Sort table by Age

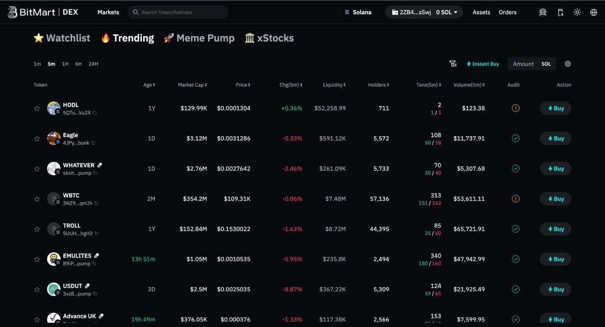tap(149, 85)
